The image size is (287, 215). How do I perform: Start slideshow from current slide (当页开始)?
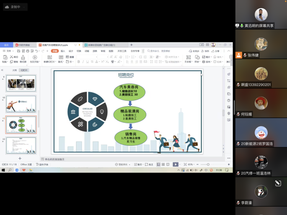pos(35,59)
